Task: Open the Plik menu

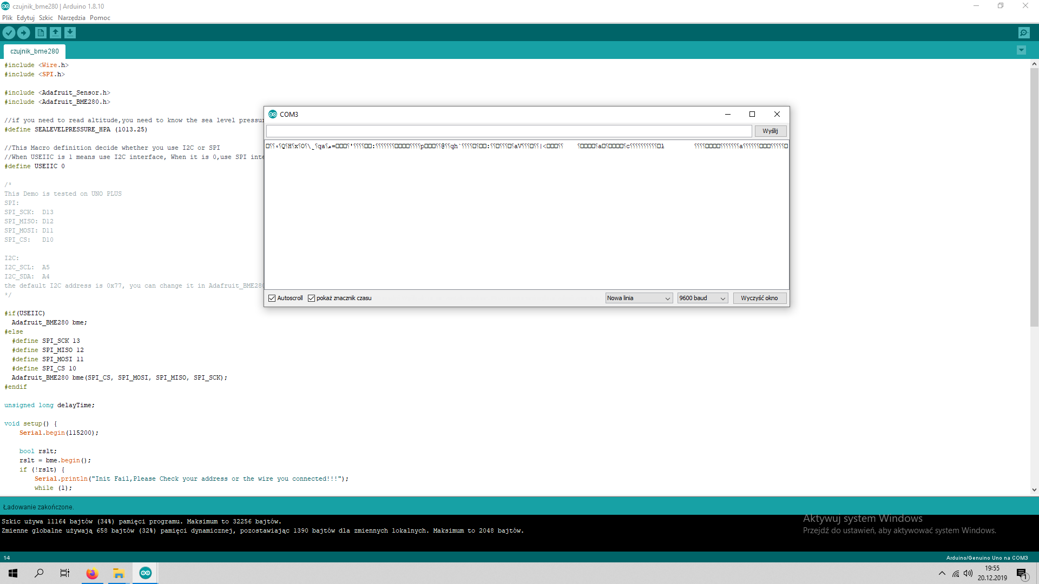Action: pyautogui.click(x=7, y=18)
